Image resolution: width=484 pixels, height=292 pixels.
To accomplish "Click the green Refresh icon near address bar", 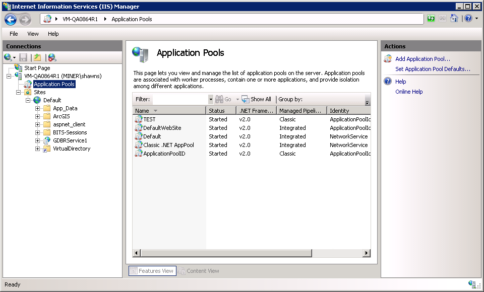I will point(431,19).
